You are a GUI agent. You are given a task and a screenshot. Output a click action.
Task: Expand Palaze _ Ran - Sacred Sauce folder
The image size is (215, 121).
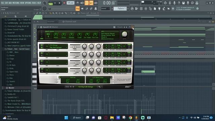pyautogui.click(x=17, y=49)
